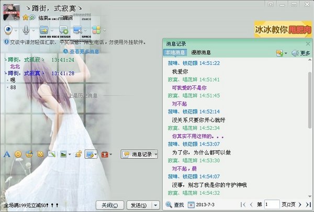Click the speaker 更多 button

[301, 53]
